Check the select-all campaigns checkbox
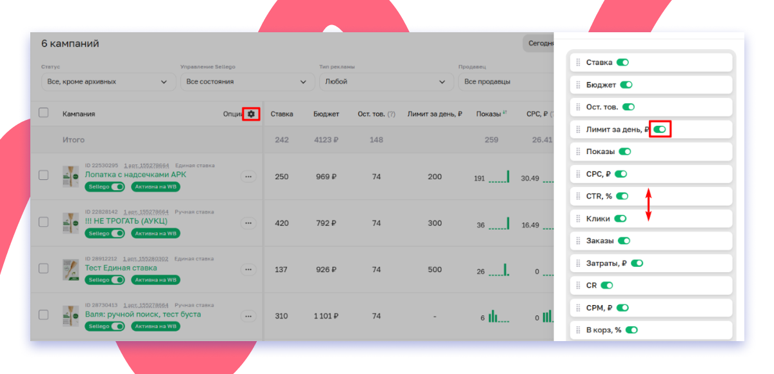The image size is (774, 374). coord(44,113)
